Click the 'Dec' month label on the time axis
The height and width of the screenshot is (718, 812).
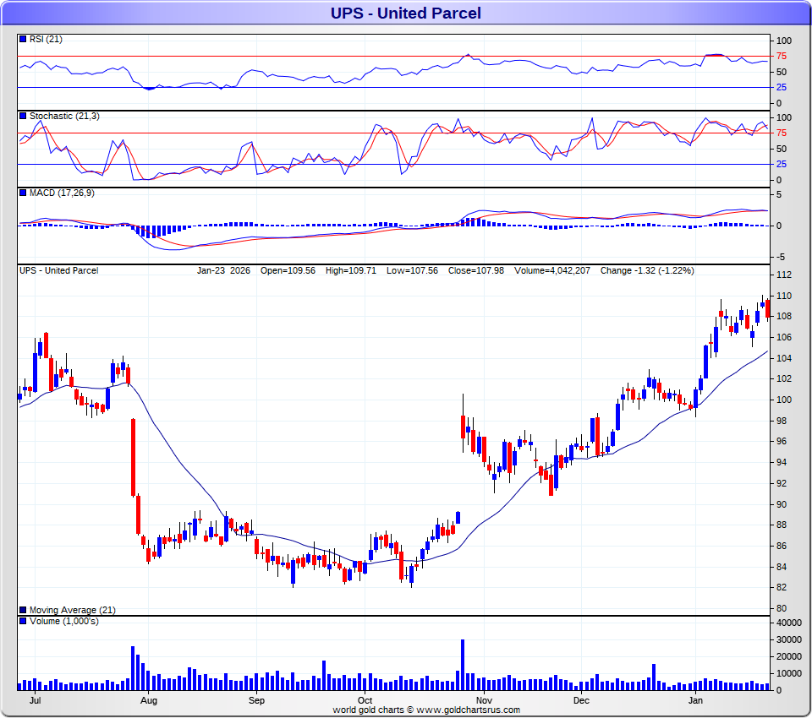[x=581, y=700]
